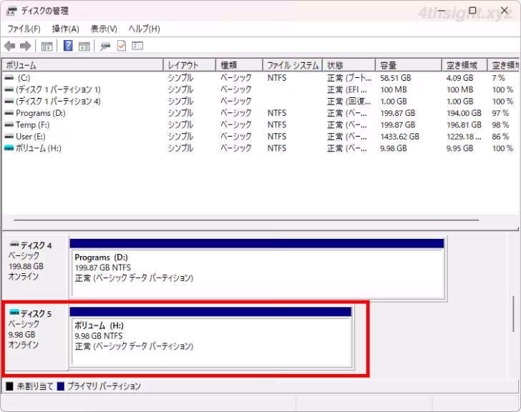Click the 未割り当て legend label
Screen dimensions: 521x412
click(x=35, y=386)
